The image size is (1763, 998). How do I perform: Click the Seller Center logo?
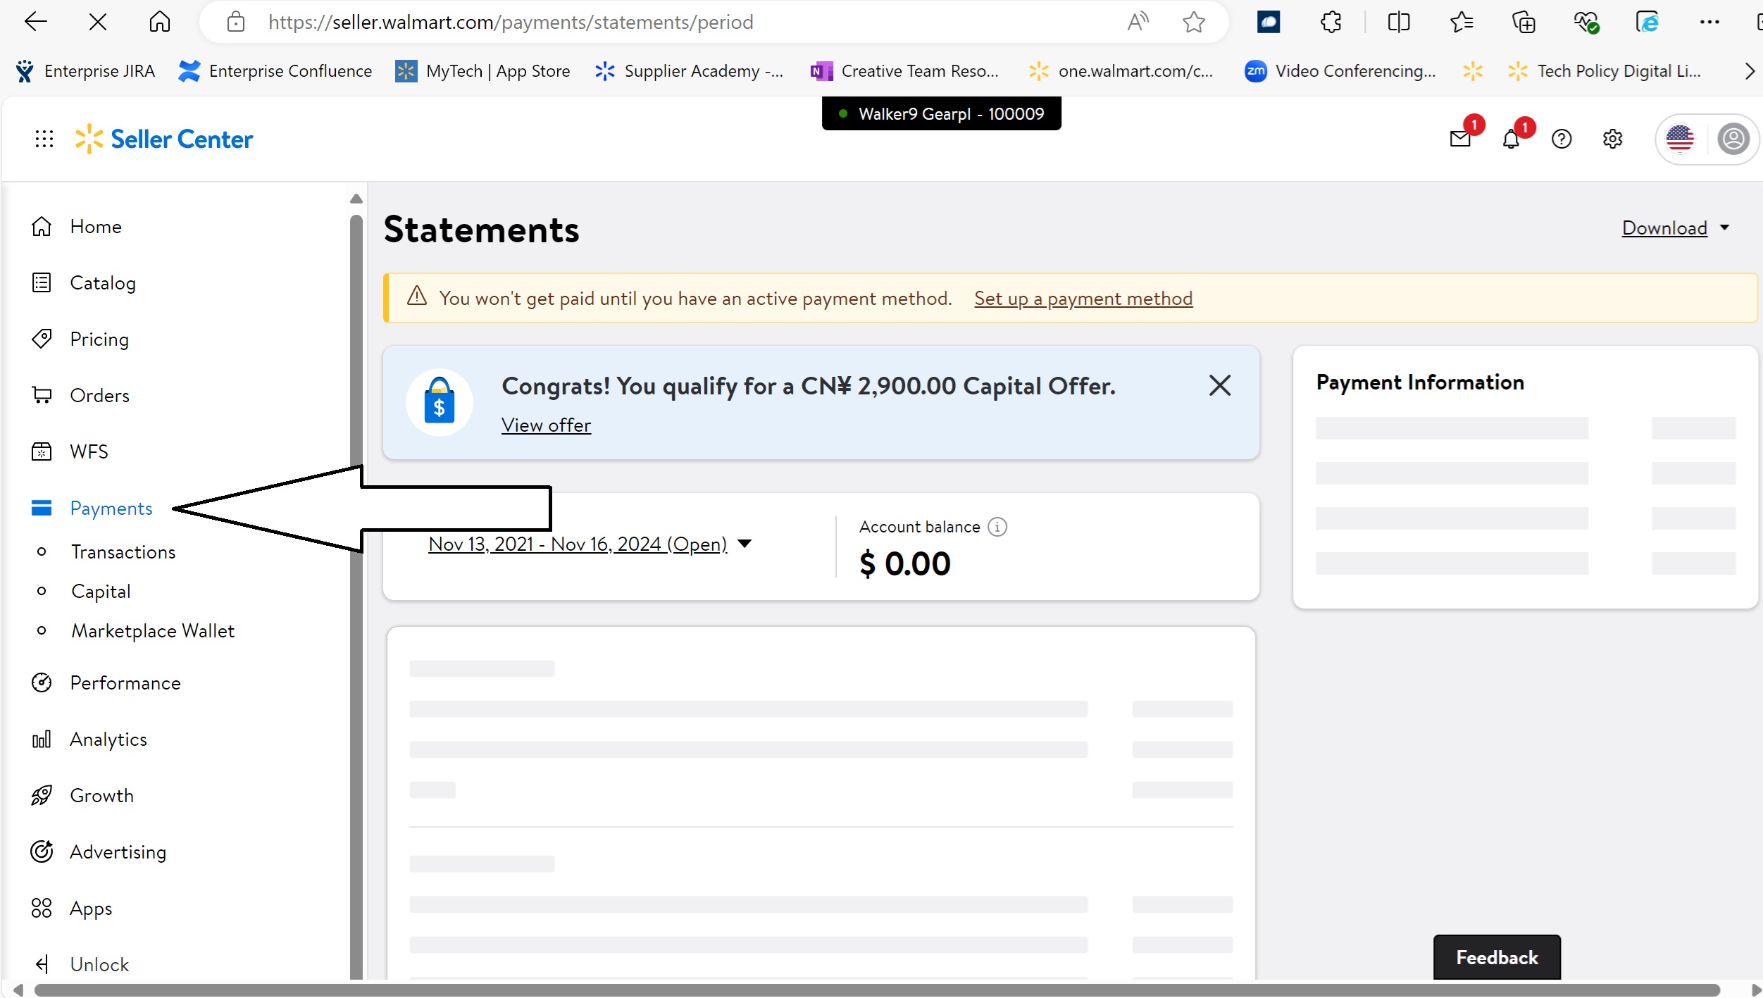164,139
